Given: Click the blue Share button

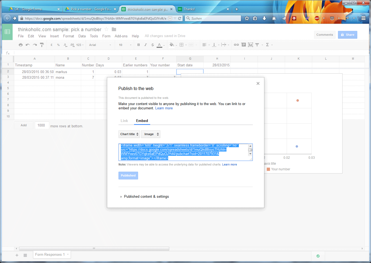Looking at the screenshot, I should click(348, 35).
